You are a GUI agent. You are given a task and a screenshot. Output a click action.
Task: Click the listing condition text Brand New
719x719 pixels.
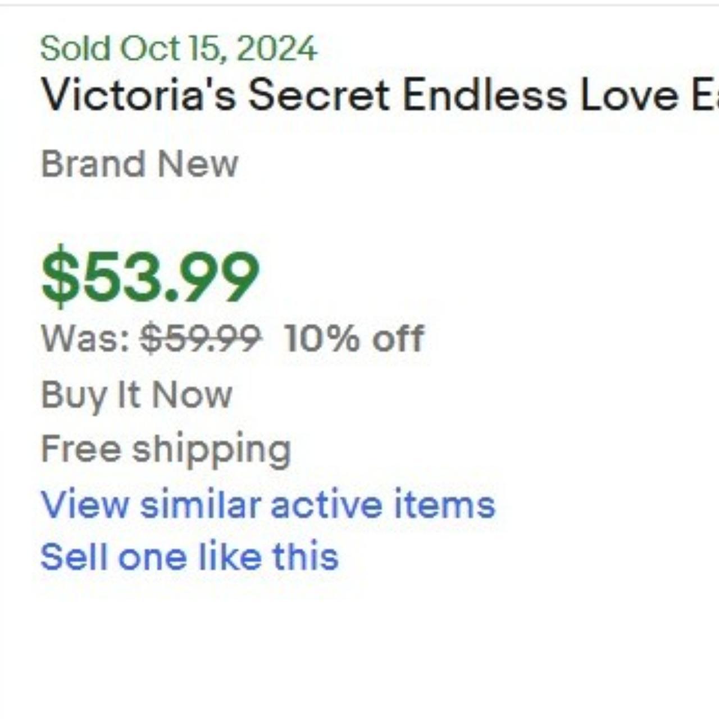139,163
